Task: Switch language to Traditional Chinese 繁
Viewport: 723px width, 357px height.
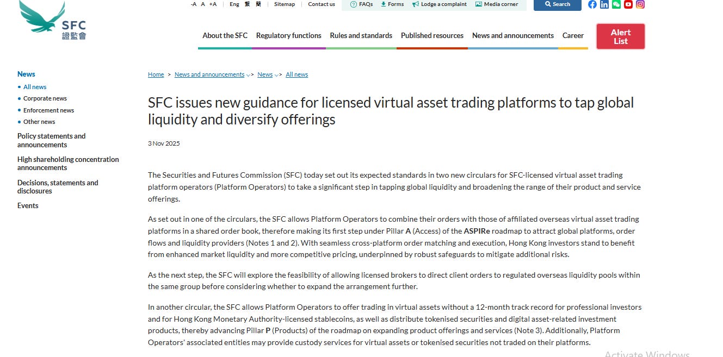Action: pyautogui.click(x=248, y=4)
